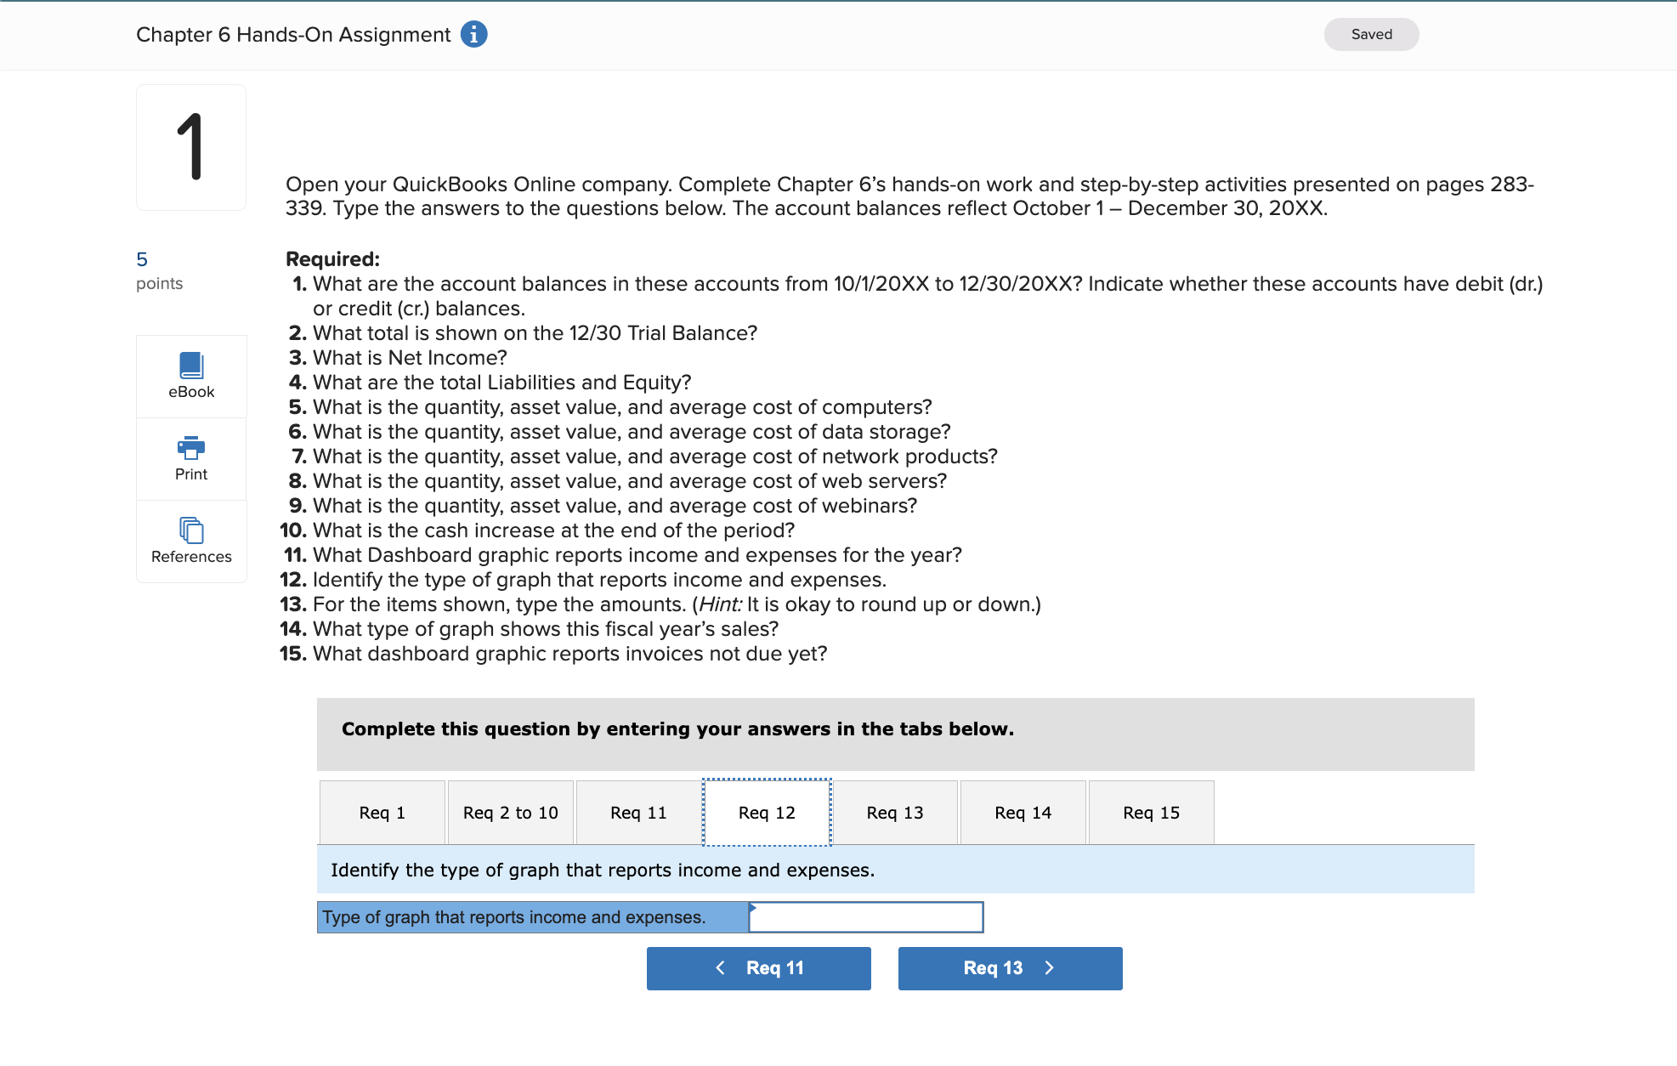Click the Print icon in the sidebar
This screenshot has height=1066, width=1677.
click(x=190, y=458)
